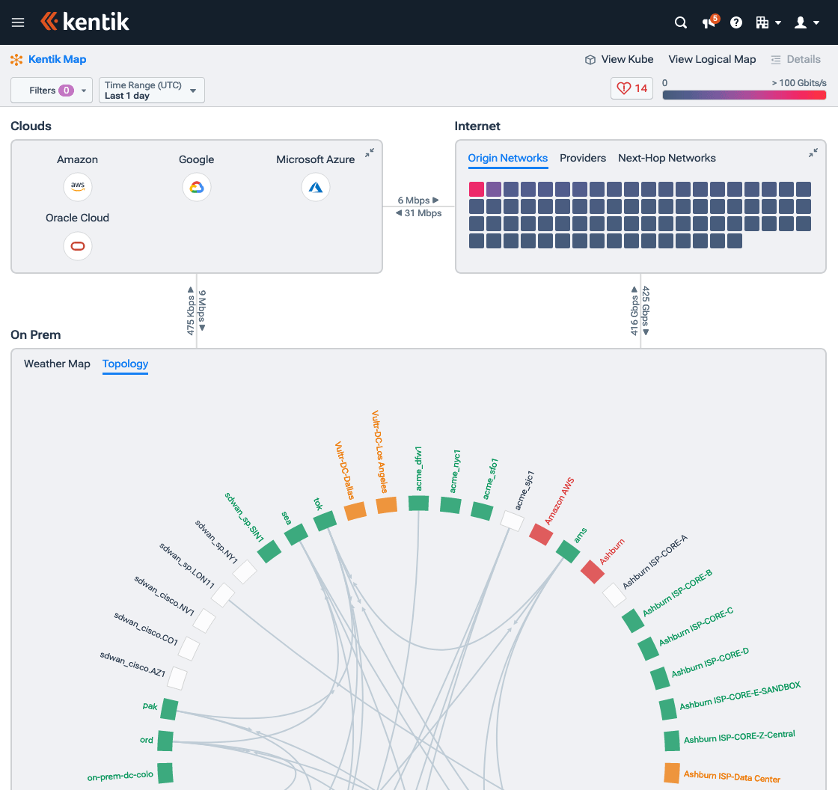This screenshot has height=790, width=838.
Task: Expand the Clouds panel to fullscreen
Action: click(370, 152)
